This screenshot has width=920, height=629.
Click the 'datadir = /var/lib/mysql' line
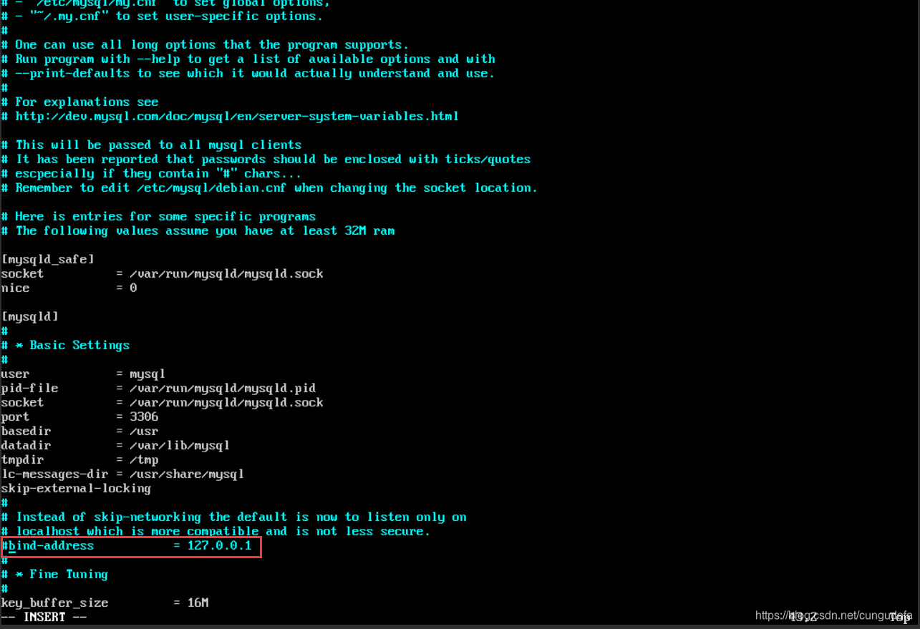click(x=116, y=446)
